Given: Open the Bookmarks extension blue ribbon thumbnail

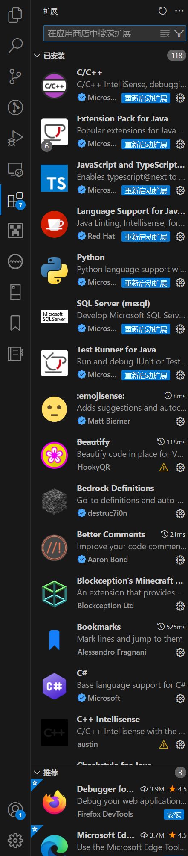Looking at the screenshot, I should [x=55, y=640].
